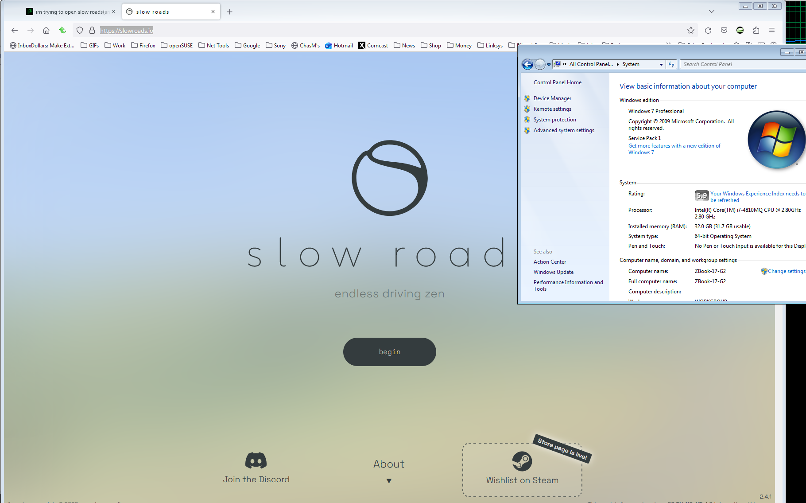Click the tracking protection shield icon
The height and width of the screenshot is (503, 806).
[80, 31]
